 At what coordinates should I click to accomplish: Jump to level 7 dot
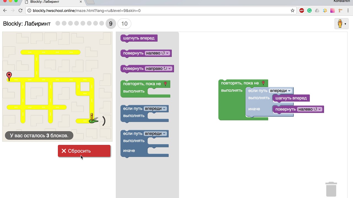click(x=95, y=23)
